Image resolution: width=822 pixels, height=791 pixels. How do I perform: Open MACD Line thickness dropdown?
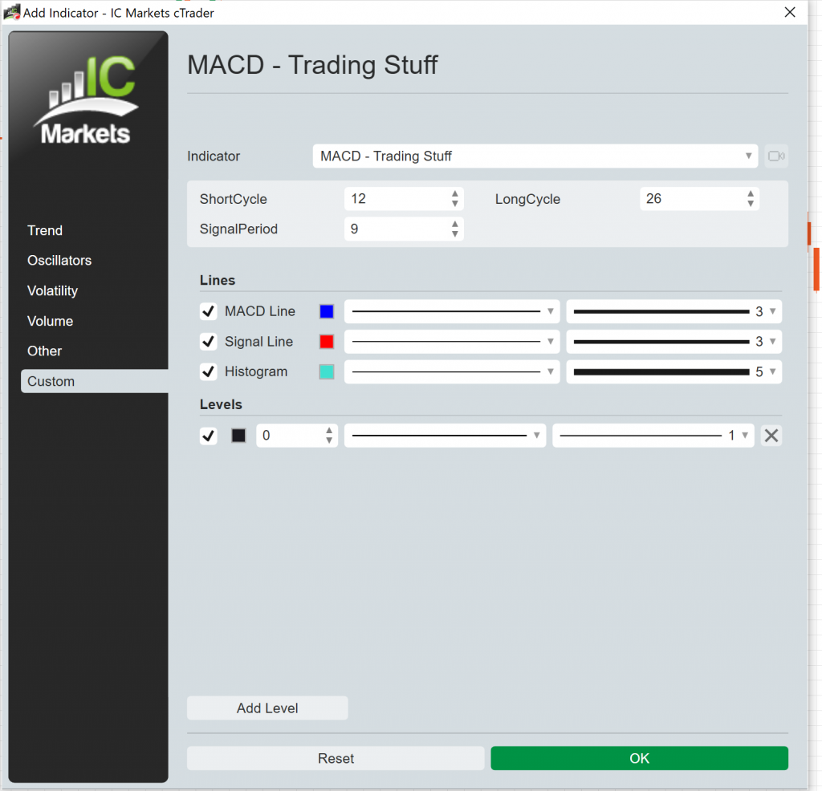[673, 311]
